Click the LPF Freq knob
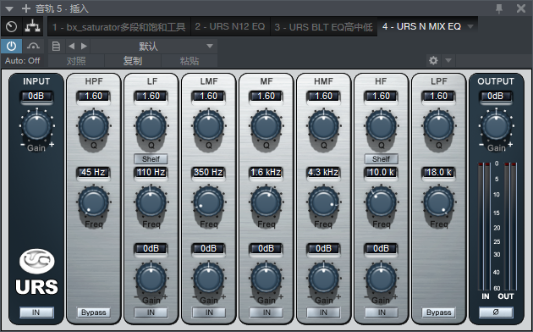Image resolution: width=533 pixels, height=332 pixels. point(438,202)
